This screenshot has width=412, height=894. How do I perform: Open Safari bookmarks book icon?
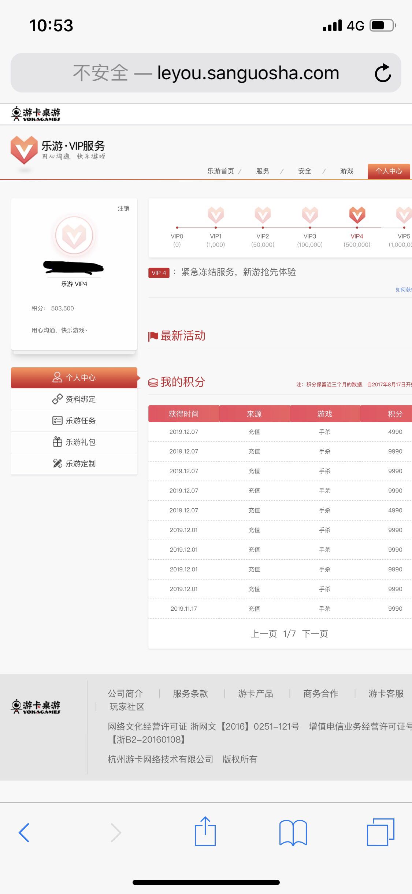click(293, 833)
